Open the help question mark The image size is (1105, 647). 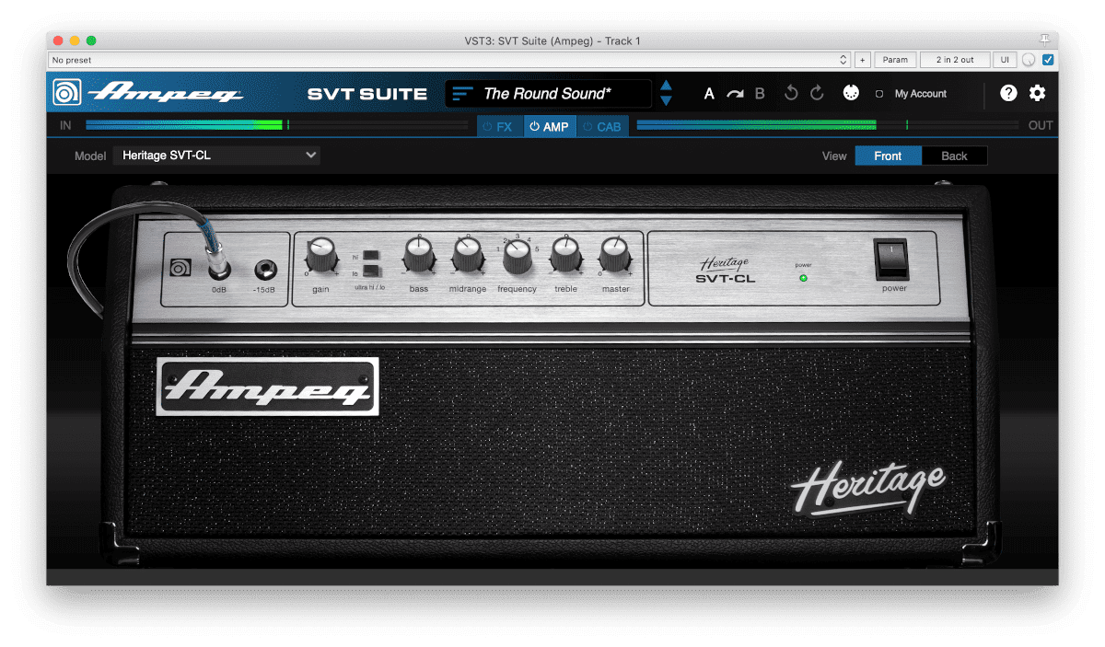[1009, 93]
